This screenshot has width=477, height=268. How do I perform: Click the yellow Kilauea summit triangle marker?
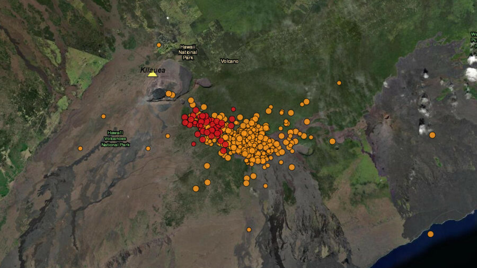pos(153,74)
